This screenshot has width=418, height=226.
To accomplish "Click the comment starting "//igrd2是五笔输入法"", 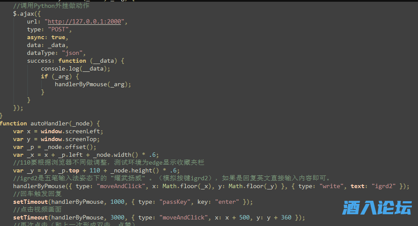I will pyautogui.click(x=172, y=178).
